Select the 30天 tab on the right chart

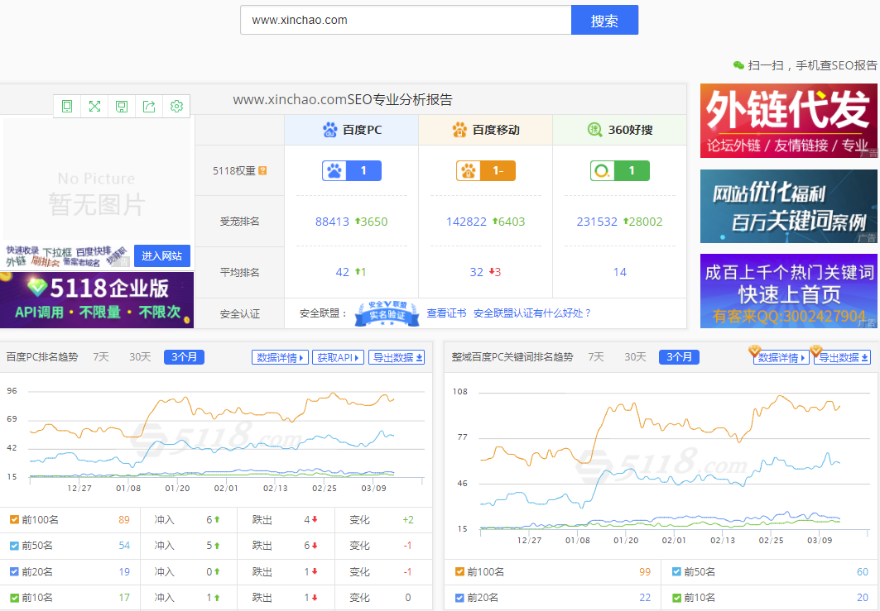[635, 356]
